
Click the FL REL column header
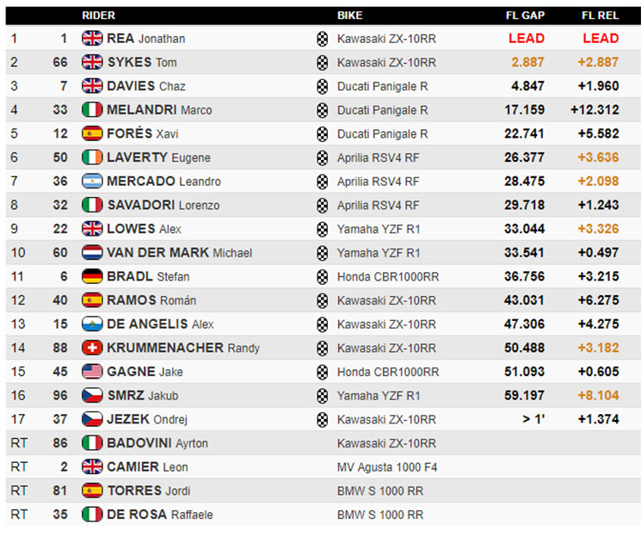[x=600, y=15]
